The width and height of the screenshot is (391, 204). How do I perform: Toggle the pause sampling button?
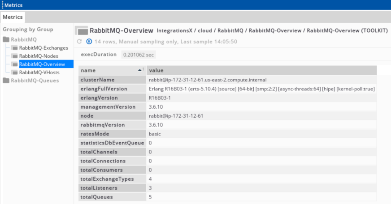[89, 42]
